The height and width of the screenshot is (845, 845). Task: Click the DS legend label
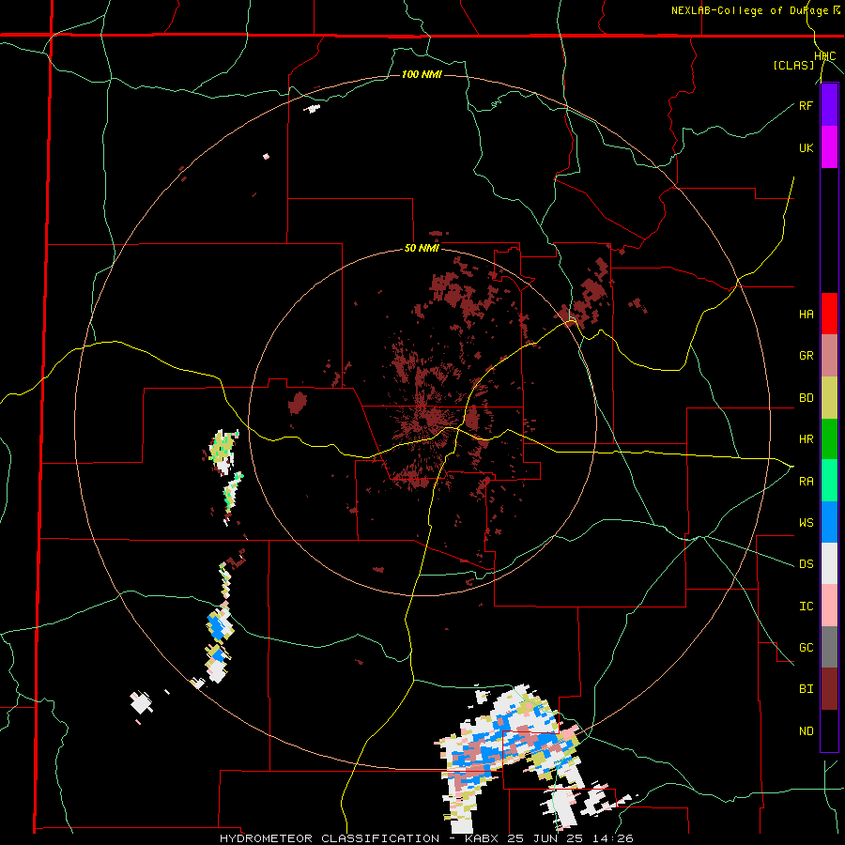click(x=806, y=564)
